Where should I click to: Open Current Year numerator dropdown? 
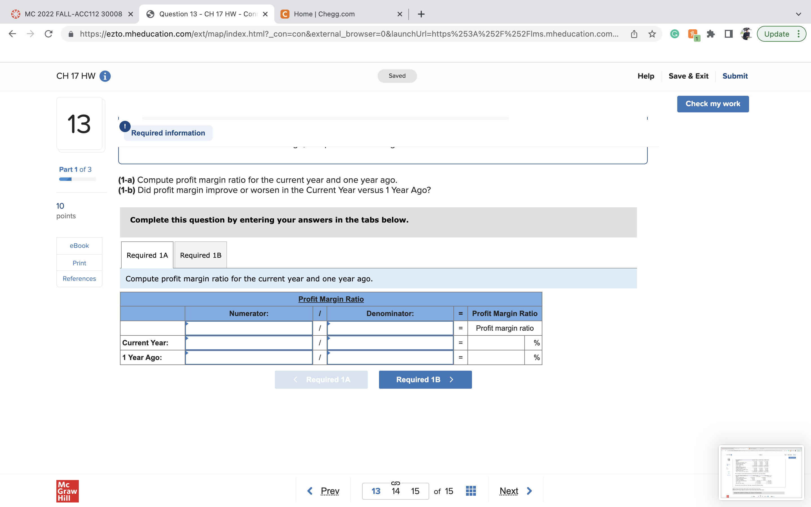(249, 343)
